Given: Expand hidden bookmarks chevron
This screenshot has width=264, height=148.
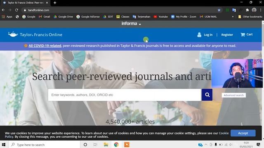Looking at the screenshot, I should (x=233, y=16).
